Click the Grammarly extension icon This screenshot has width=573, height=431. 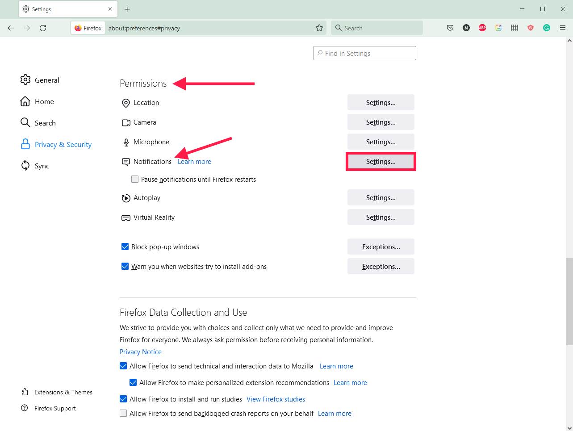point(546,28)
